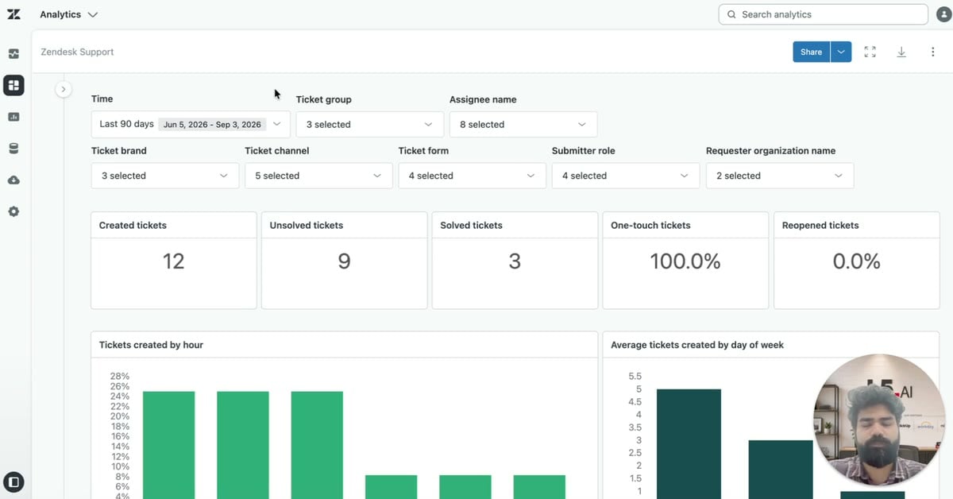The width and height of the screenshot is (953, 499).
Task: Expand the collapsed filter panel arrow
Action: pyautogui.click(x=64, y=89)
